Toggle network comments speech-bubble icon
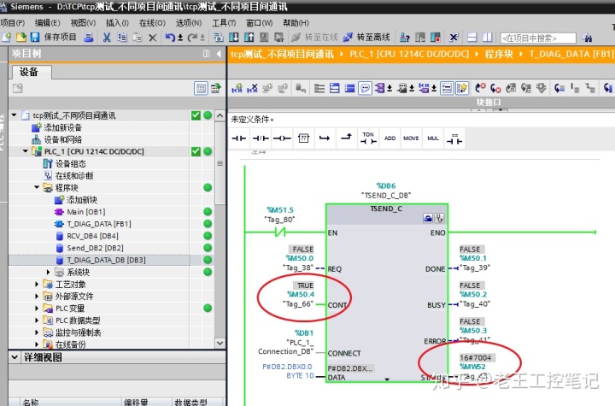Viewport: 615px width, 406px height. coord(365,88)
